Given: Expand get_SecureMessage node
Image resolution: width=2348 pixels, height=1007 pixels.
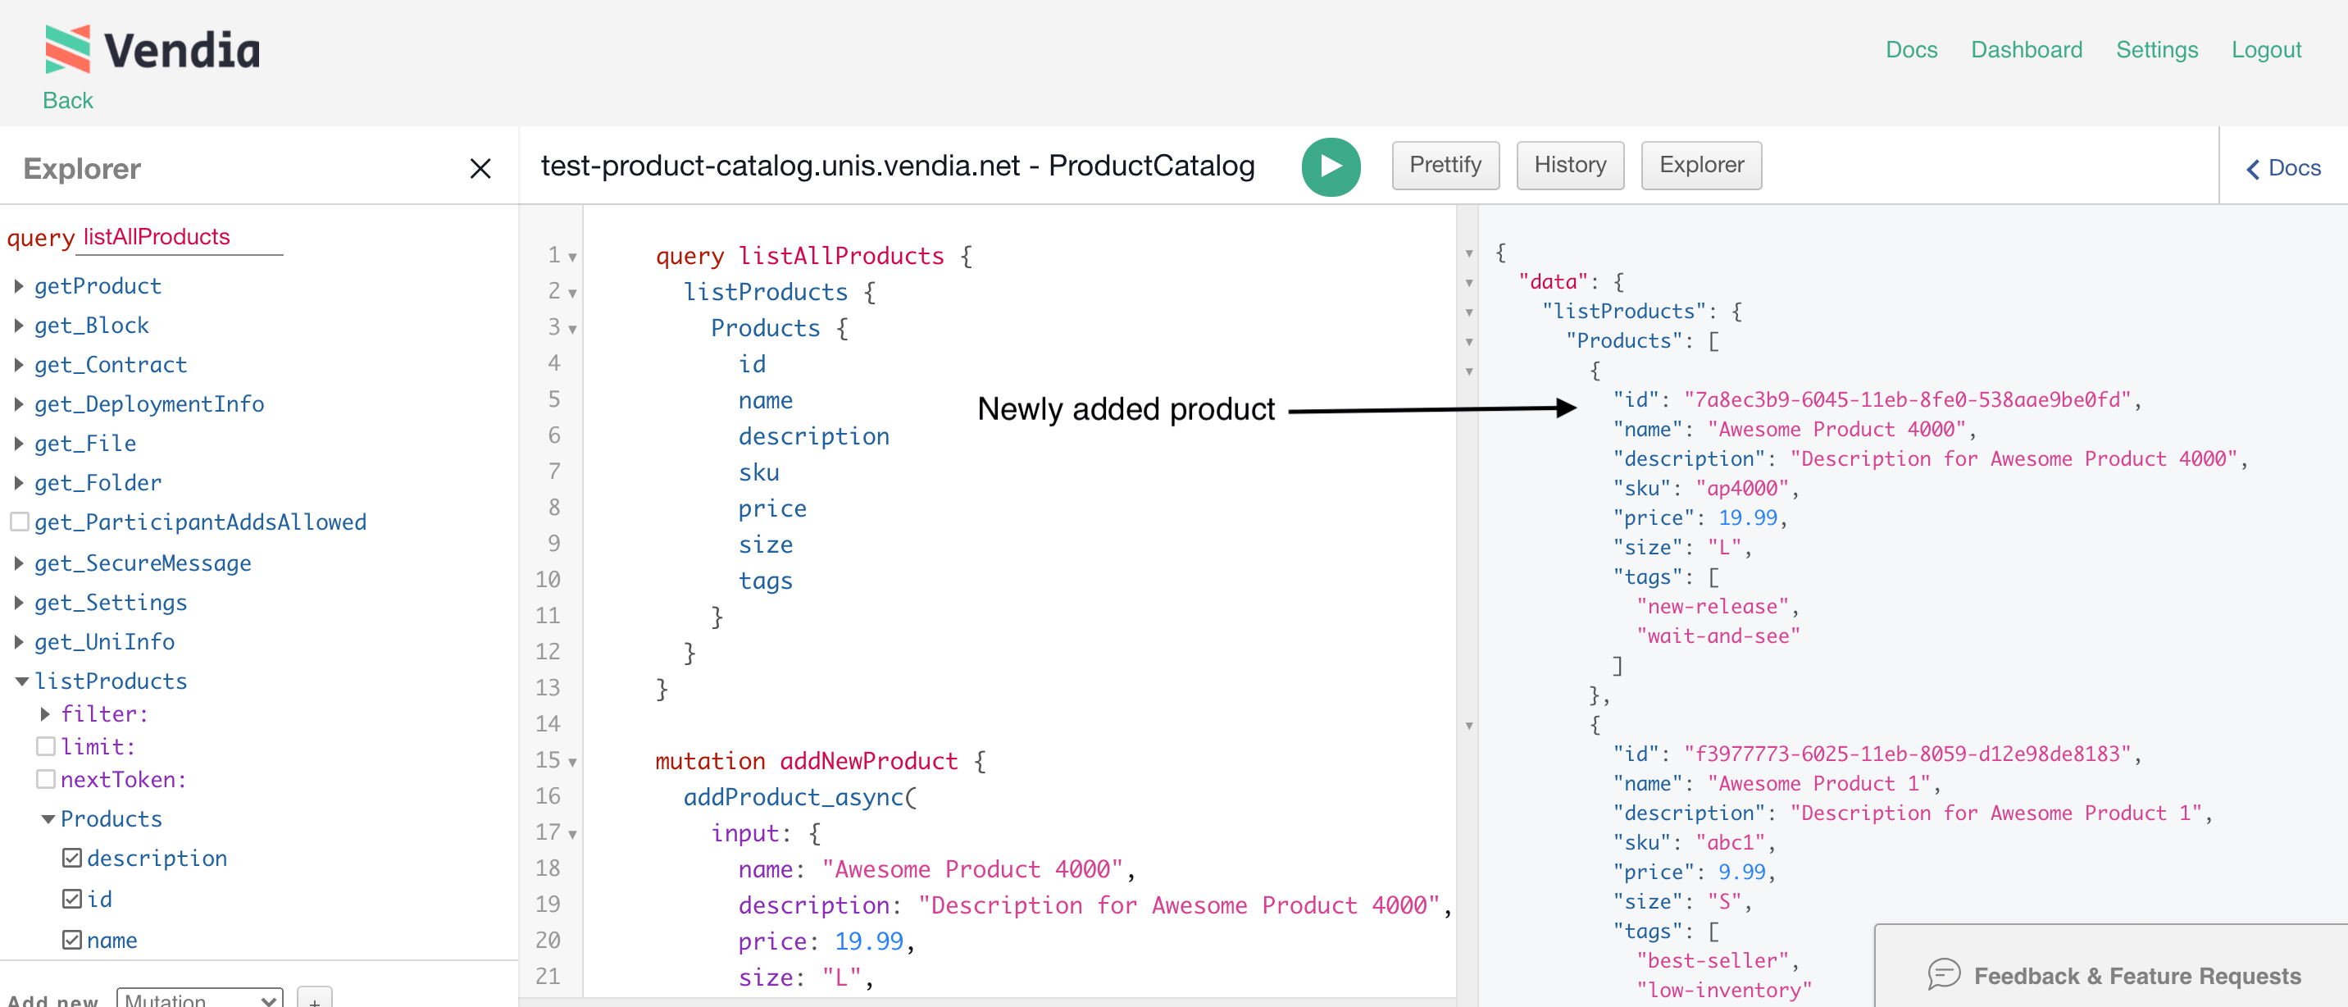Looking at the screenshot, I should pyautogui.click(x=18, y=563).
